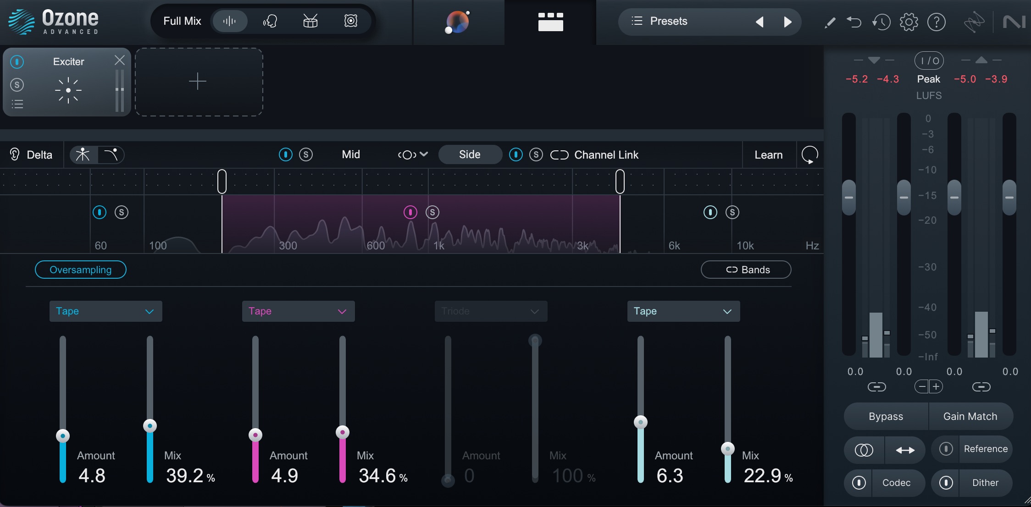Select the starburst exciter mode icon
1031x507 pixels.
click(x=83, y=154)
